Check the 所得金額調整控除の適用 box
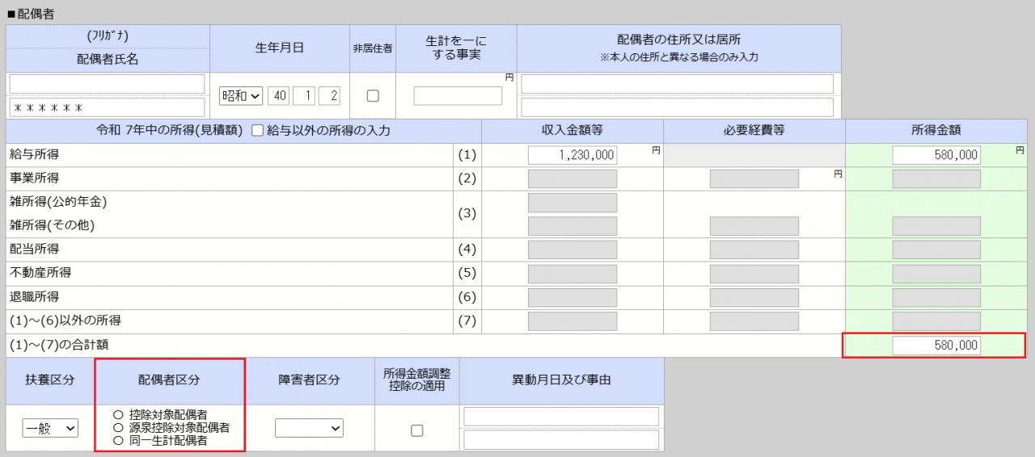 (417, 430)
